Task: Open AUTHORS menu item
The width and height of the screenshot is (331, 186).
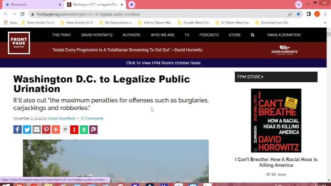Action: (131, 35)
